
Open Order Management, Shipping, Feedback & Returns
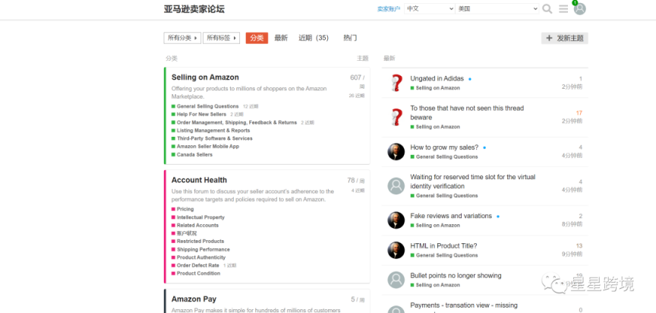(x=237, y=122)
